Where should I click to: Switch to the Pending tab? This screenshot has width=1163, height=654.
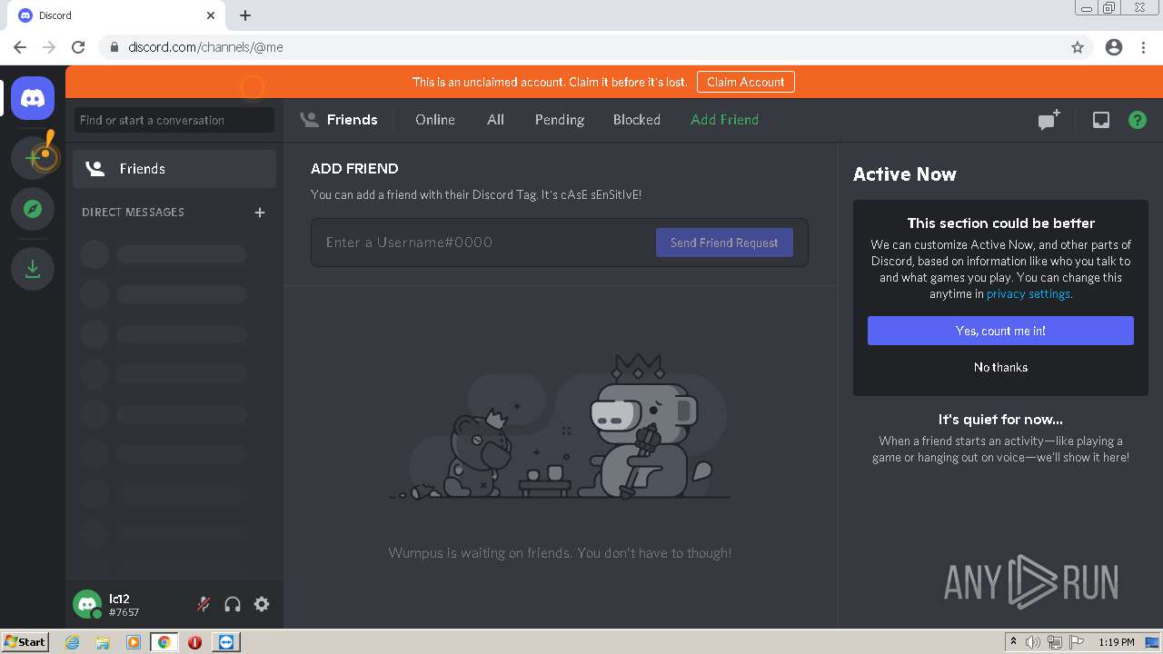tap(560, 120)
